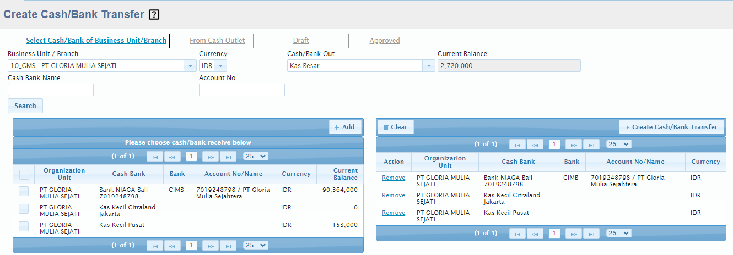Select page 1 in selected list top paginator
Image resolution: width=733 pixels, height=255 pixels.
(554, 145)
